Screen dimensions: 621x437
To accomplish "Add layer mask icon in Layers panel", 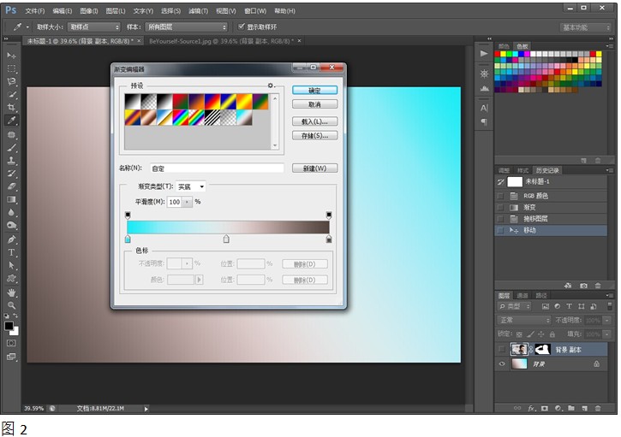I will tap(545, 408).
